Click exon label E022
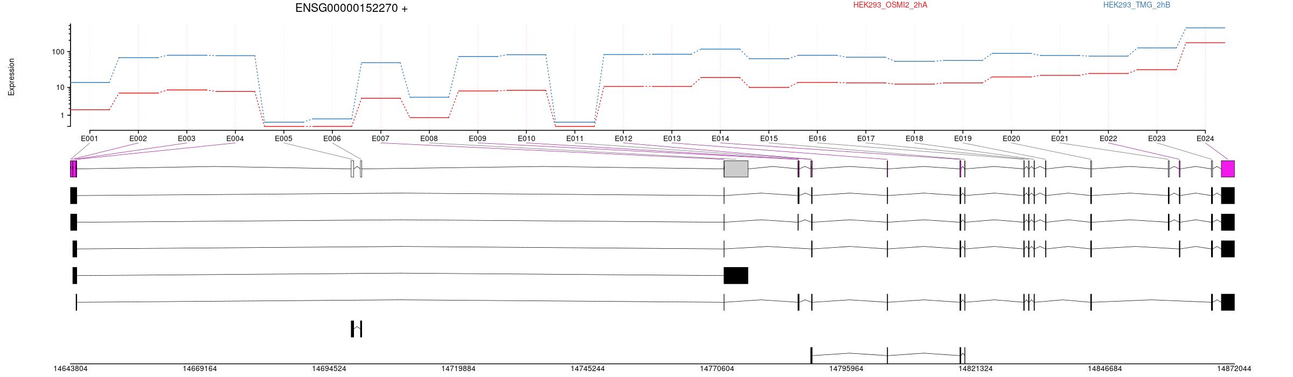This screenshot has height=377, width=1293. [x=1108, y=138]
